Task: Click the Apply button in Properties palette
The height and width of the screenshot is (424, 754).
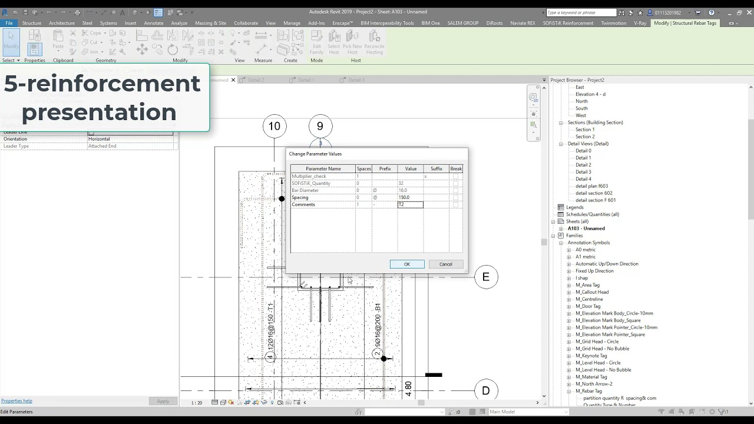Action: tap(163, 401)
